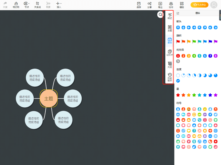
Task: Open the user avatar profile
Action: click(214, 5)
